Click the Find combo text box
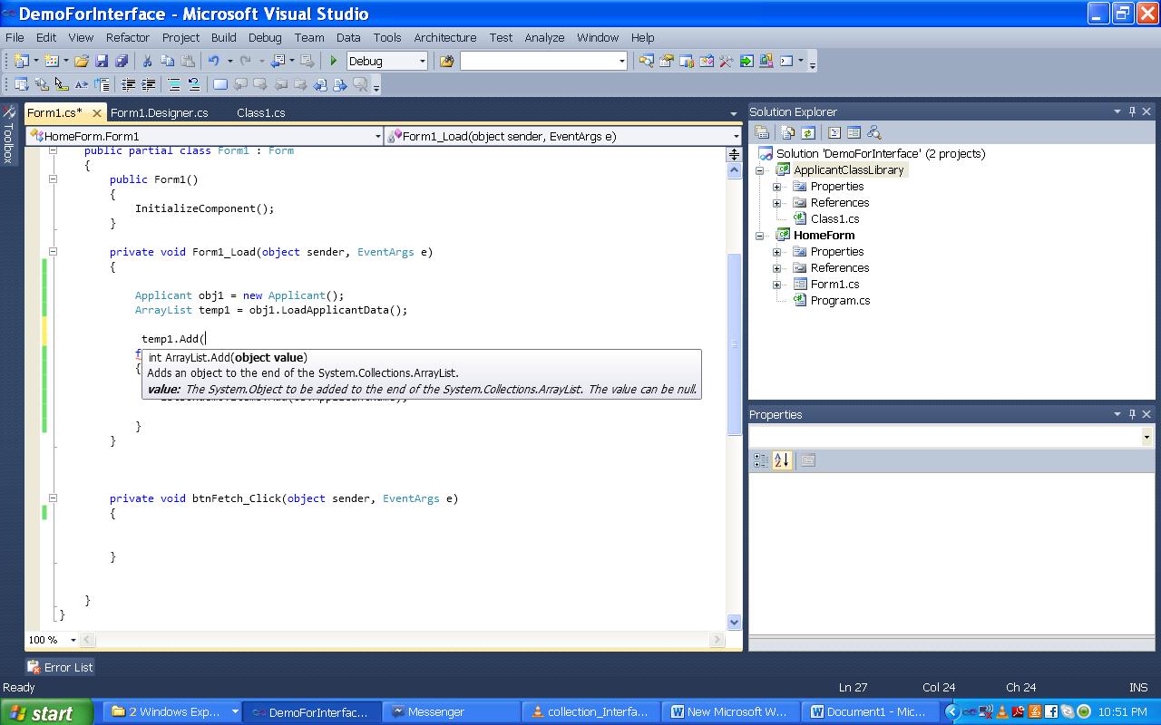The image size is (1161, 725). 539,61
